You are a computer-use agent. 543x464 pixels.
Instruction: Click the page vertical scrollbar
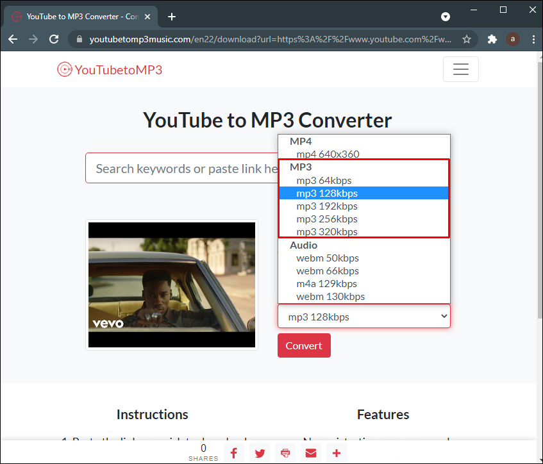tap(540, 190)
